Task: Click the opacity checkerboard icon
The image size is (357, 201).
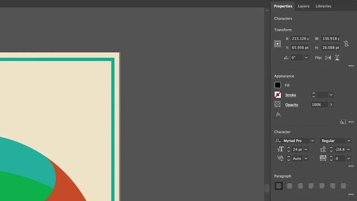Action: (277, 104)
